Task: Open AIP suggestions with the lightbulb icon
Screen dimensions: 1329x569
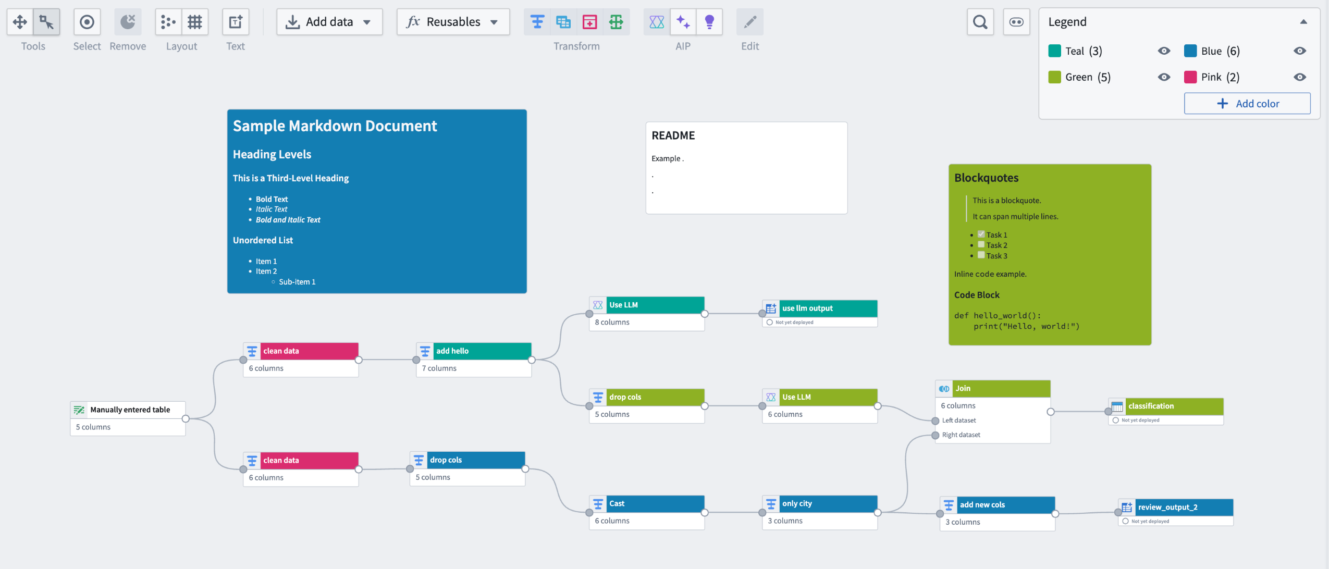Action: tap(710, 22)
